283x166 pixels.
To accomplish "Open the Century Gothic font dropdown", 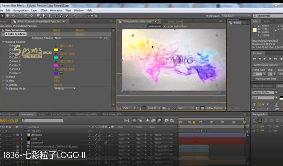I will 265,92.
